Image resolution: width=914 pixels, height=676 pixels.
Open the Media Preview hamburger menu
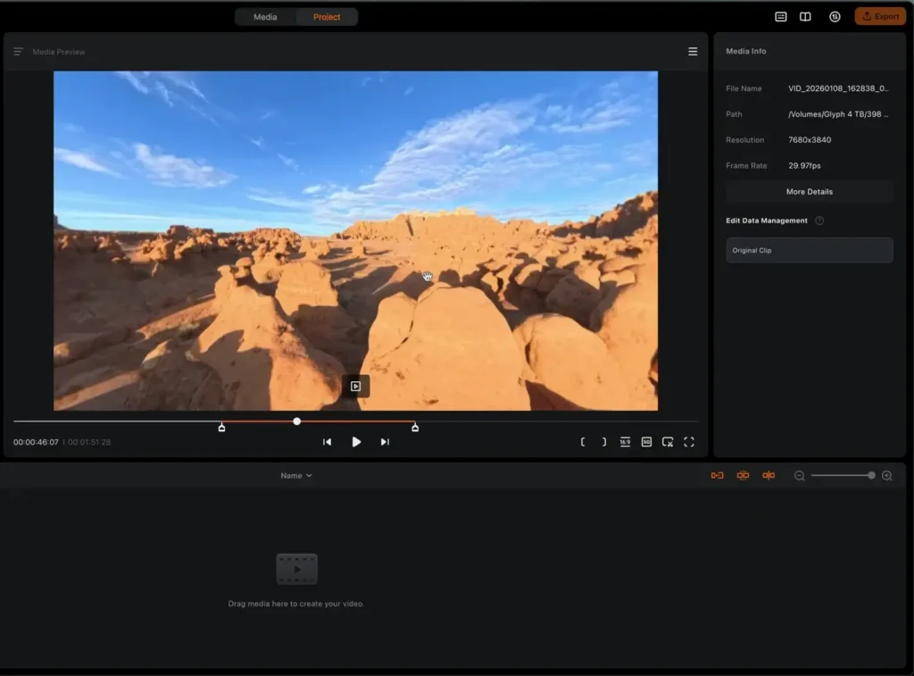tap(693, 52)
